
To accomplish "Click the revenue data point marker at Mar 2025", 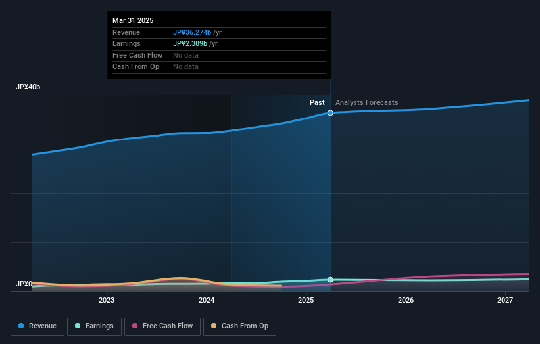I will (330, 113).
